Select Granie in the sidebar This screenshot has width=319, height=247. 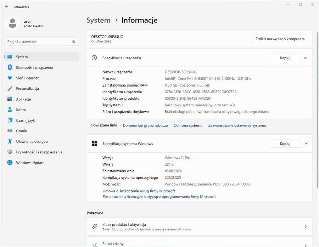[42, 131]
